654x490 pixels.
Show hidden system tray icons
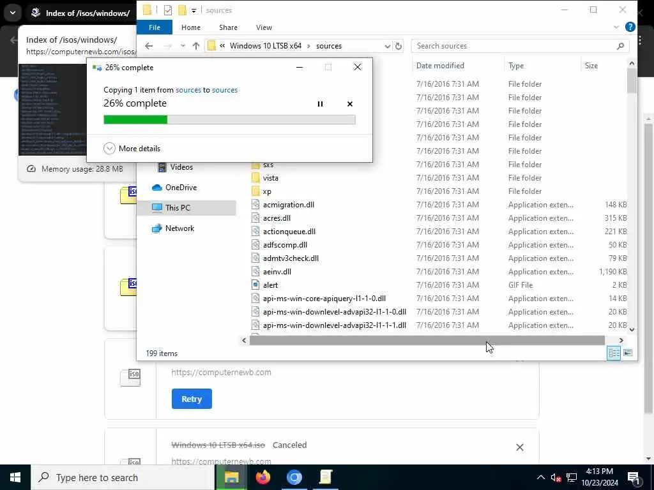[x=540, y=477]
